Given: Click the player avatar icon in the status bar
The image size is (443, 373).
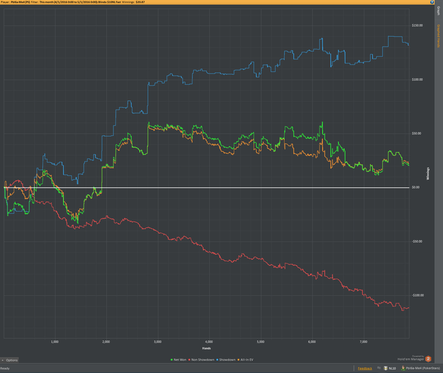Looking at the screenshot, I should (403, 368).
